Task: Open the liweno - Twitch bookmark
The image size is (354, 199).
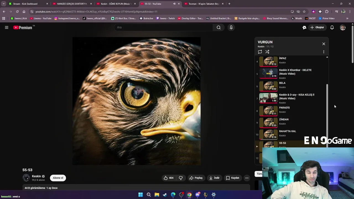Action: point(165,19)
